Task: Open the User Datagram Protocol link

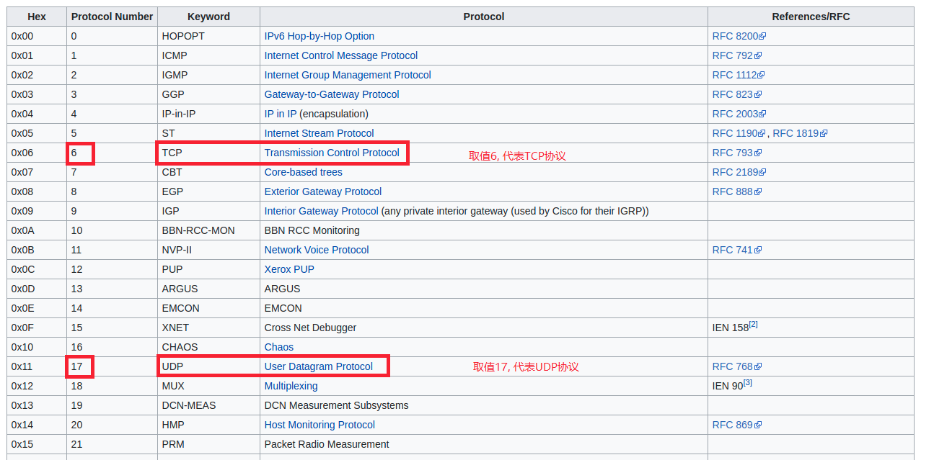Action: pyautogui.click(x=319, y=366)
